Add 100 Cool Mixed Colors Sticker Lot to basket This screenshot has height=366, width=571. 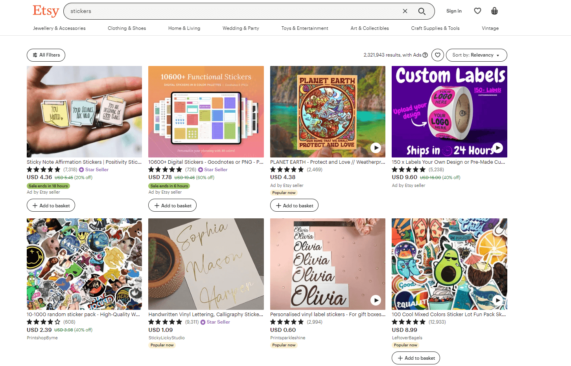pos(416,358)
